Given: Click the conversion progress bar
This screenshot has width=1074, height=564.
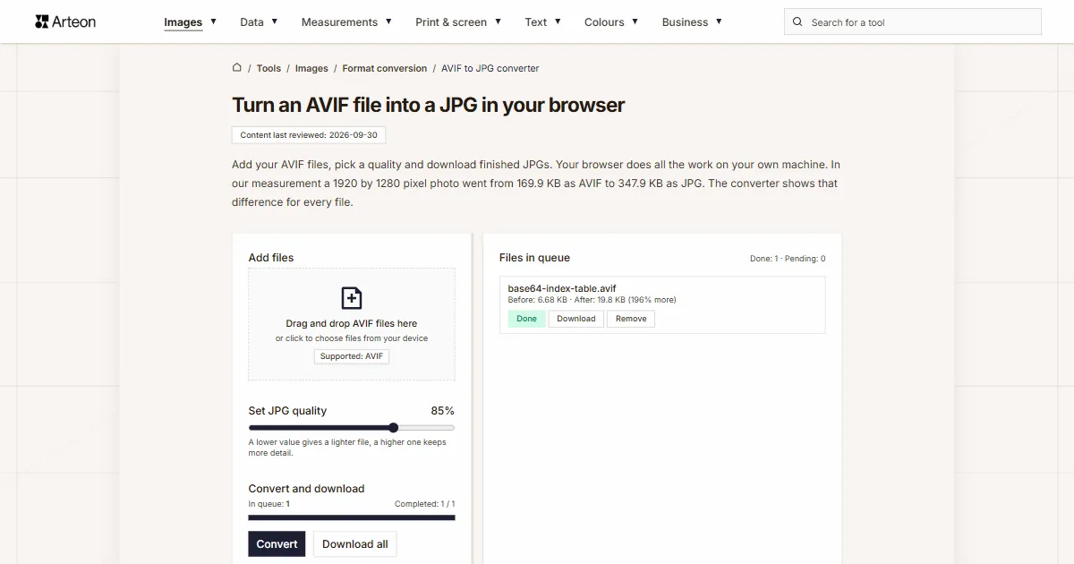Looking at the screenshot, I should click(x=352, y=517).
